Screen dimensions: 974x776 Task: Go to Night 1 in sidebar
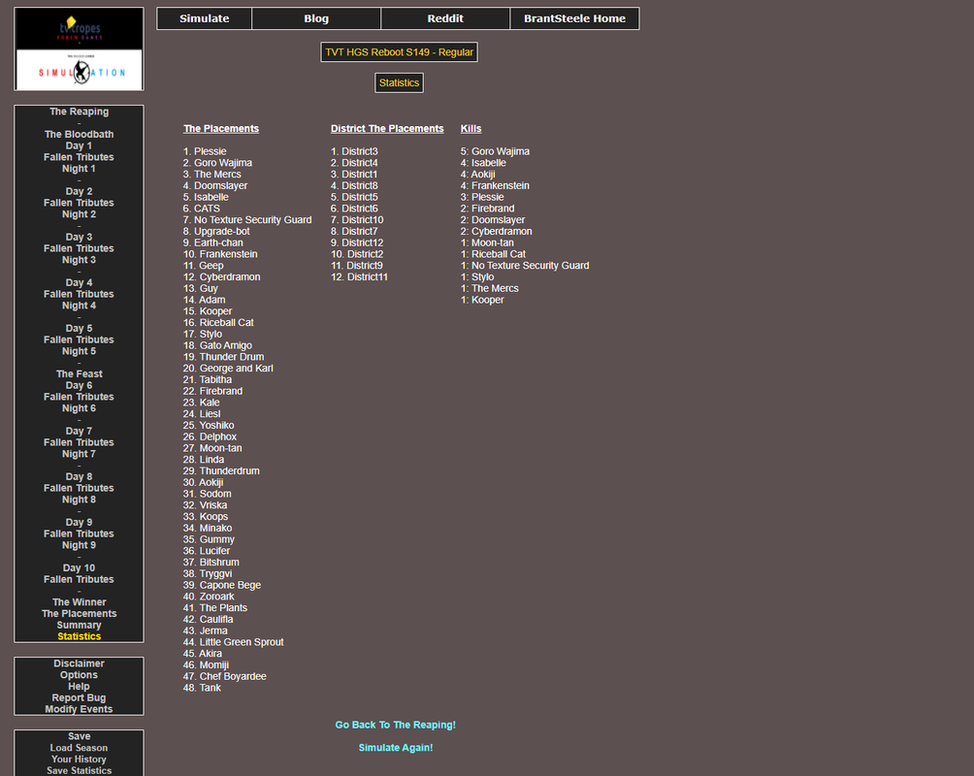click(x=79, y=169)
